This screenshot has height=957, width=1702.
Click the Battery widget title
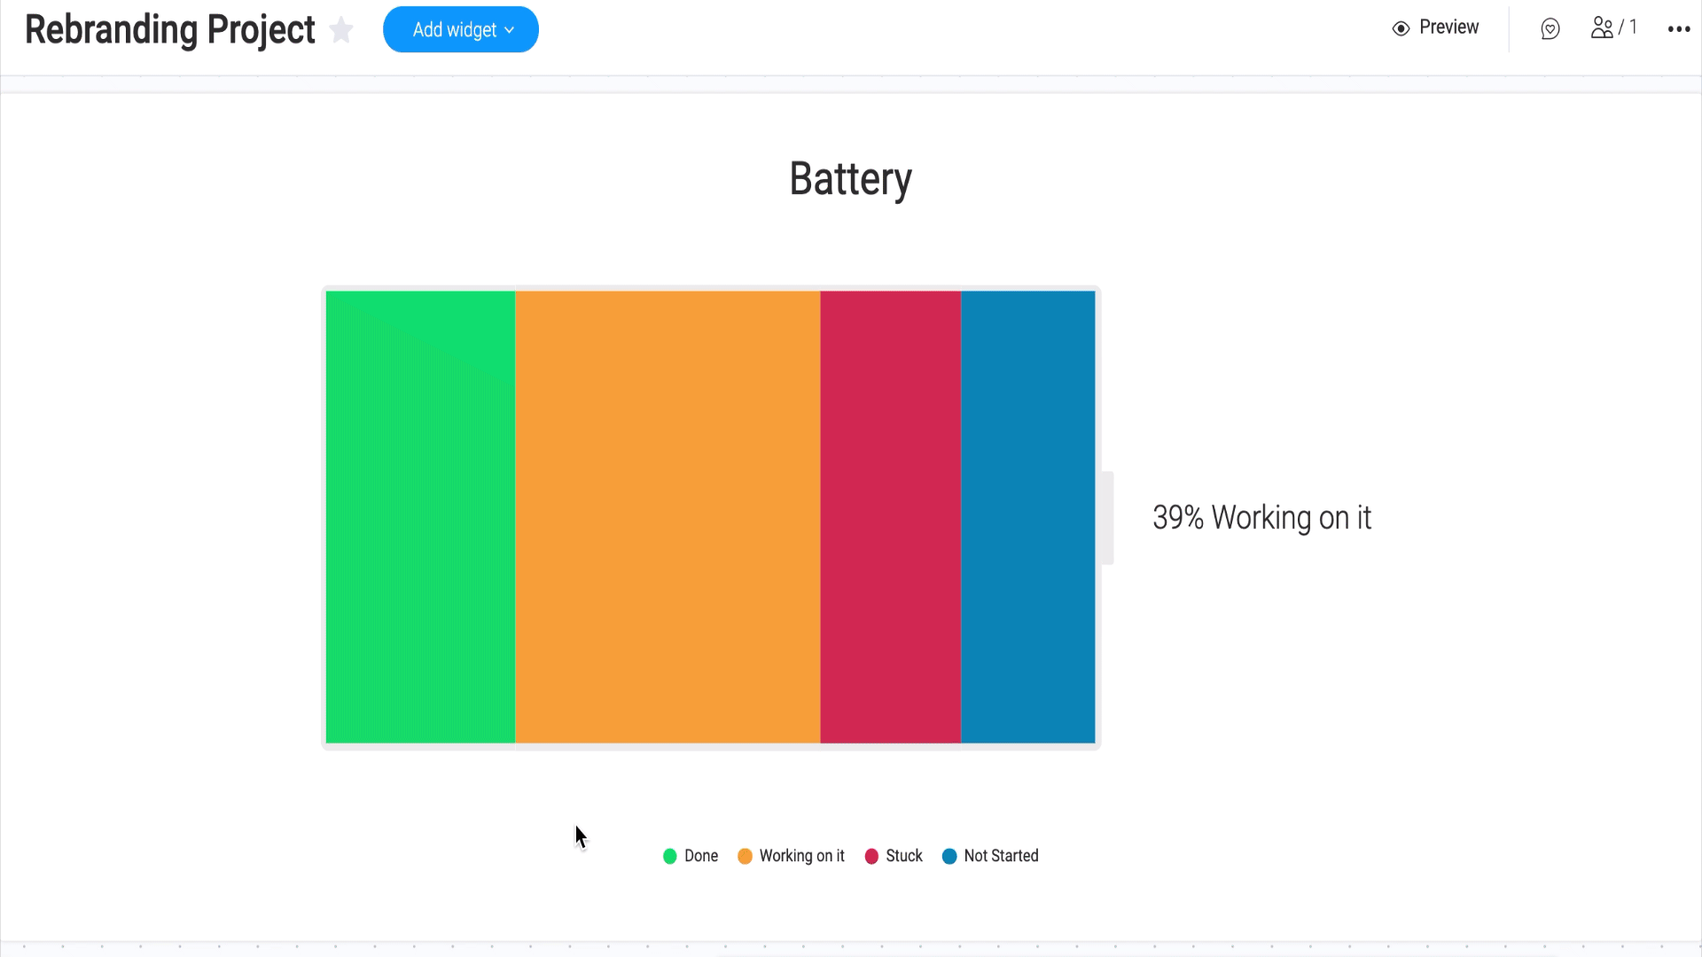pos(850,179)
